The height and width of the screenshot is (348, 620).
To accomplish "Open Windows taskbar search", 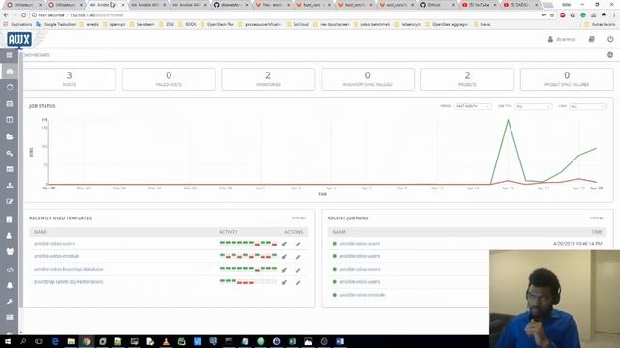I will click(x=23, y=341).
